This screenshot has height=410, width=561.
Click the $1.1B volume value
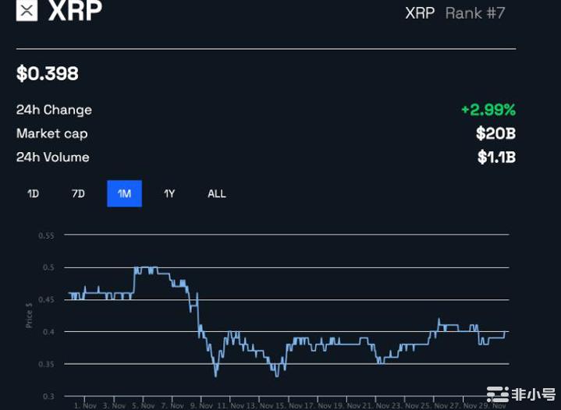[x=496, y=157]
